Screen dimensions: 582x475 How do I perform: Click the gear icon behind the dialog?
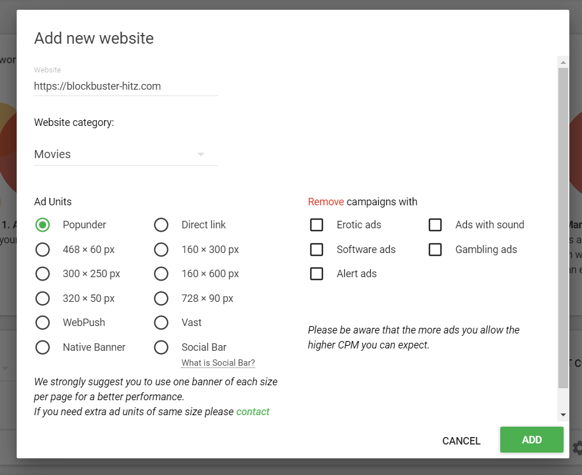point(577,448)
